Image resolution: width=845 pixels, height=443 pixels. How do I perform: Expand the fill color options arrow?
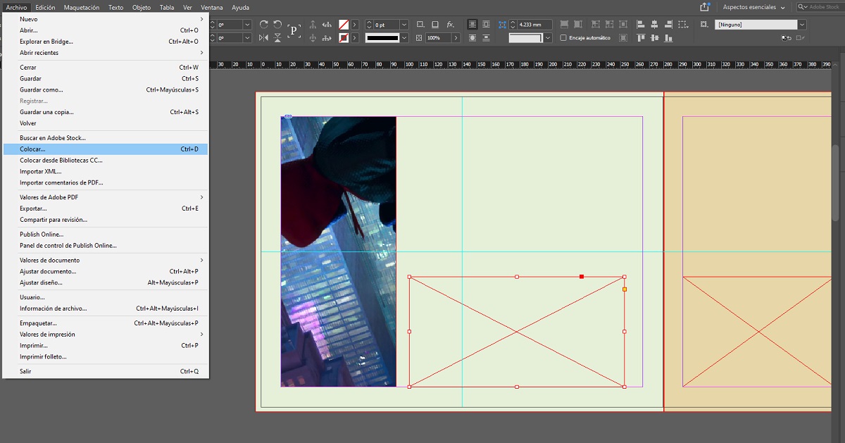354,25
